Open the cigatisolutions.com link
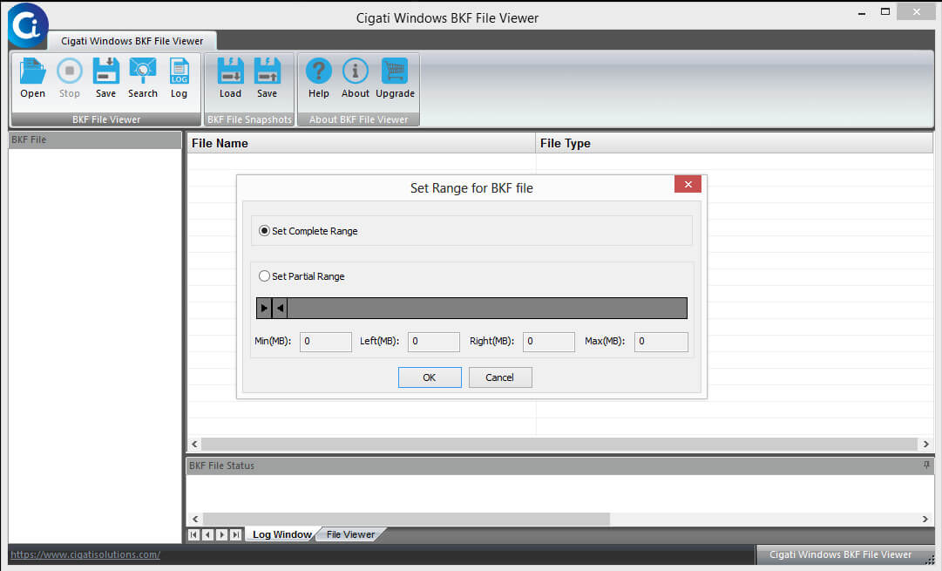Image resolution: width=942 pixels, height=571 pixels. (85, 554)
